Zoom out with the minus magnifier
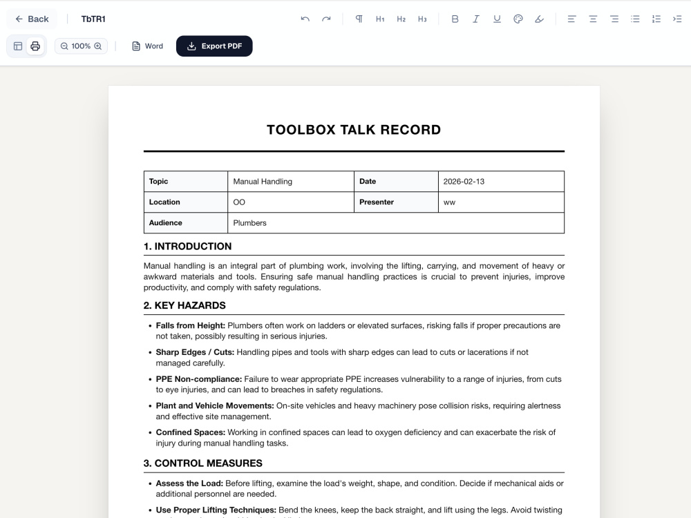691x518 pixels. pos(64,46)
